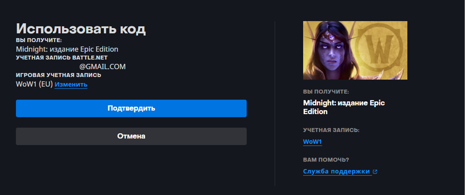Click the УЧЕТНАЯ ЗАПИСЬ: label above WoW1 link

point(331,130)
